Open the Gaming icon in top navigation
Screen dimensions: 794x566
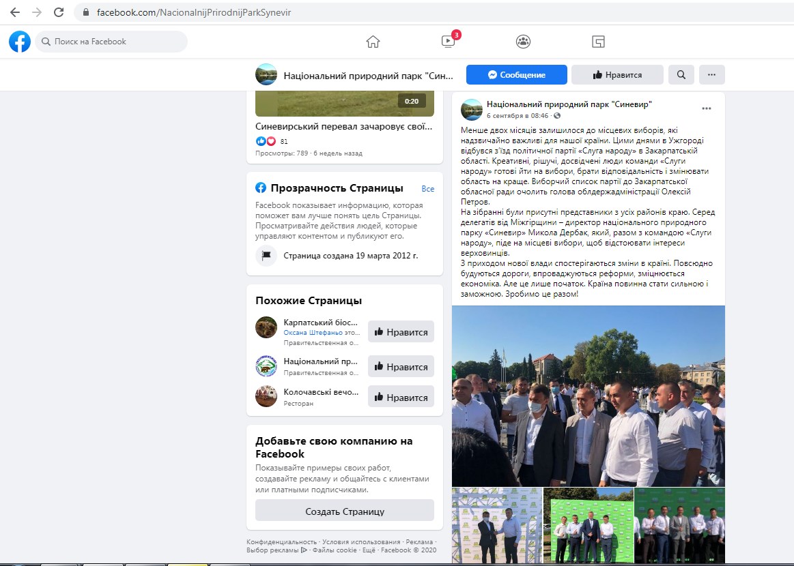tap(598, 42)
